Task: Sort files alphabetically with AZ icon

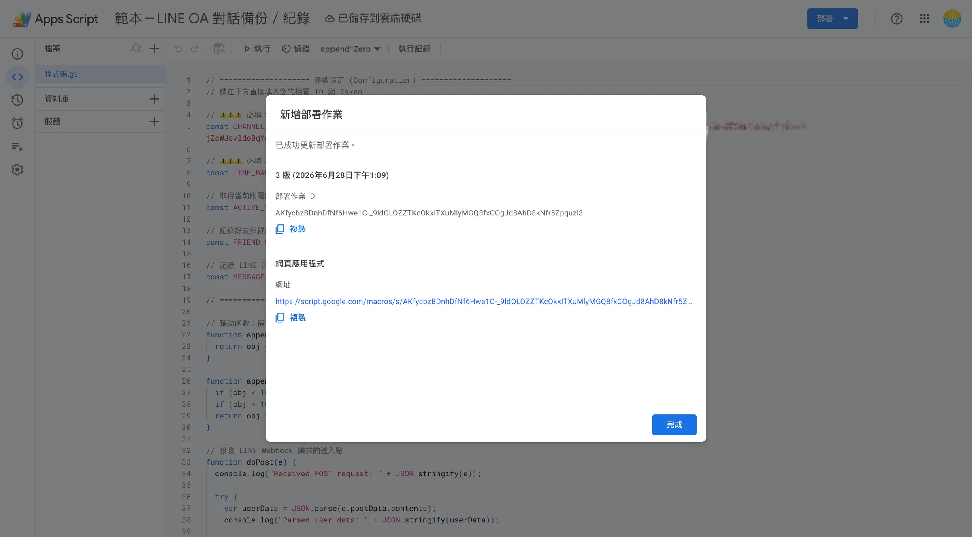Action: pyautogui.click(x=136, y=49)
